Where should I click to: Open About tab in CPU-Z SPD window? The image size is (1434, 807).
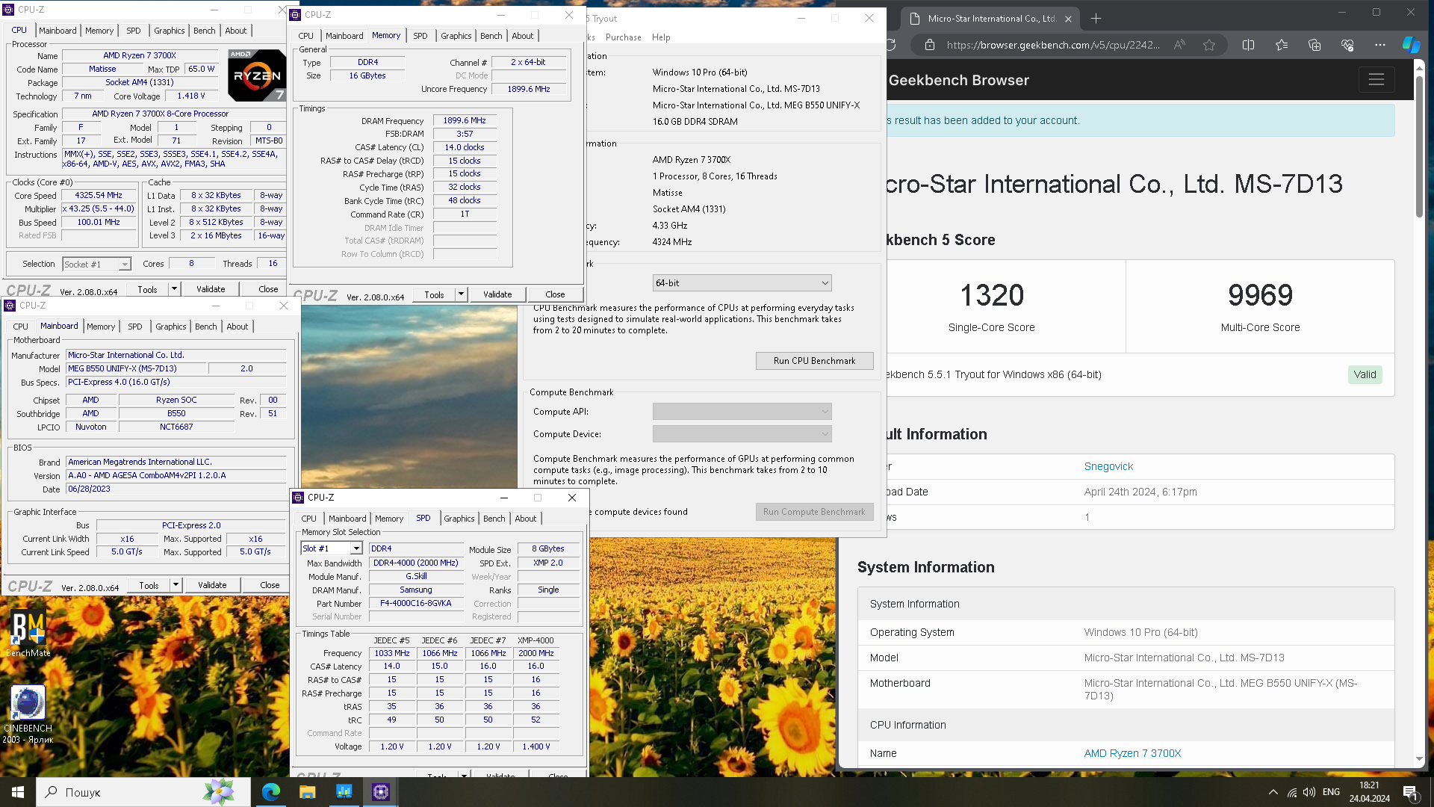click(x=526, y=519)
